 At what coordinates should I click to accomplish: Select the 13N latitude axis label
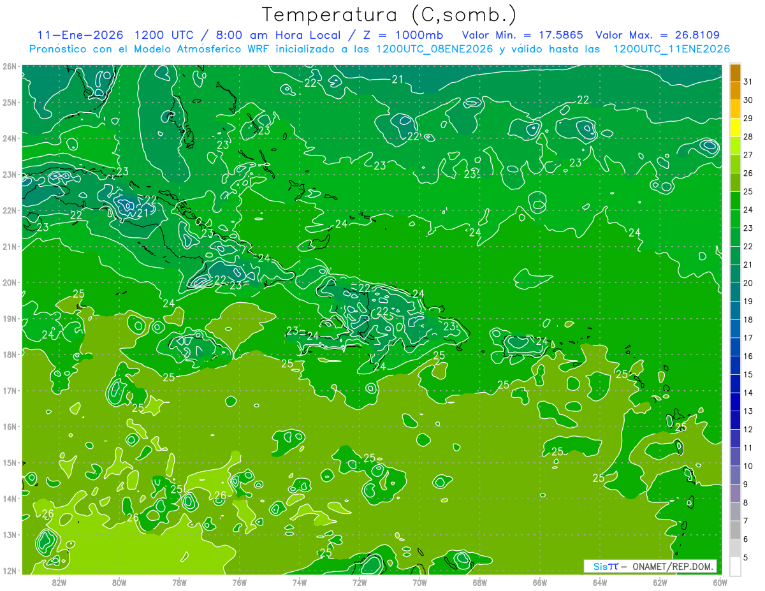9,535
